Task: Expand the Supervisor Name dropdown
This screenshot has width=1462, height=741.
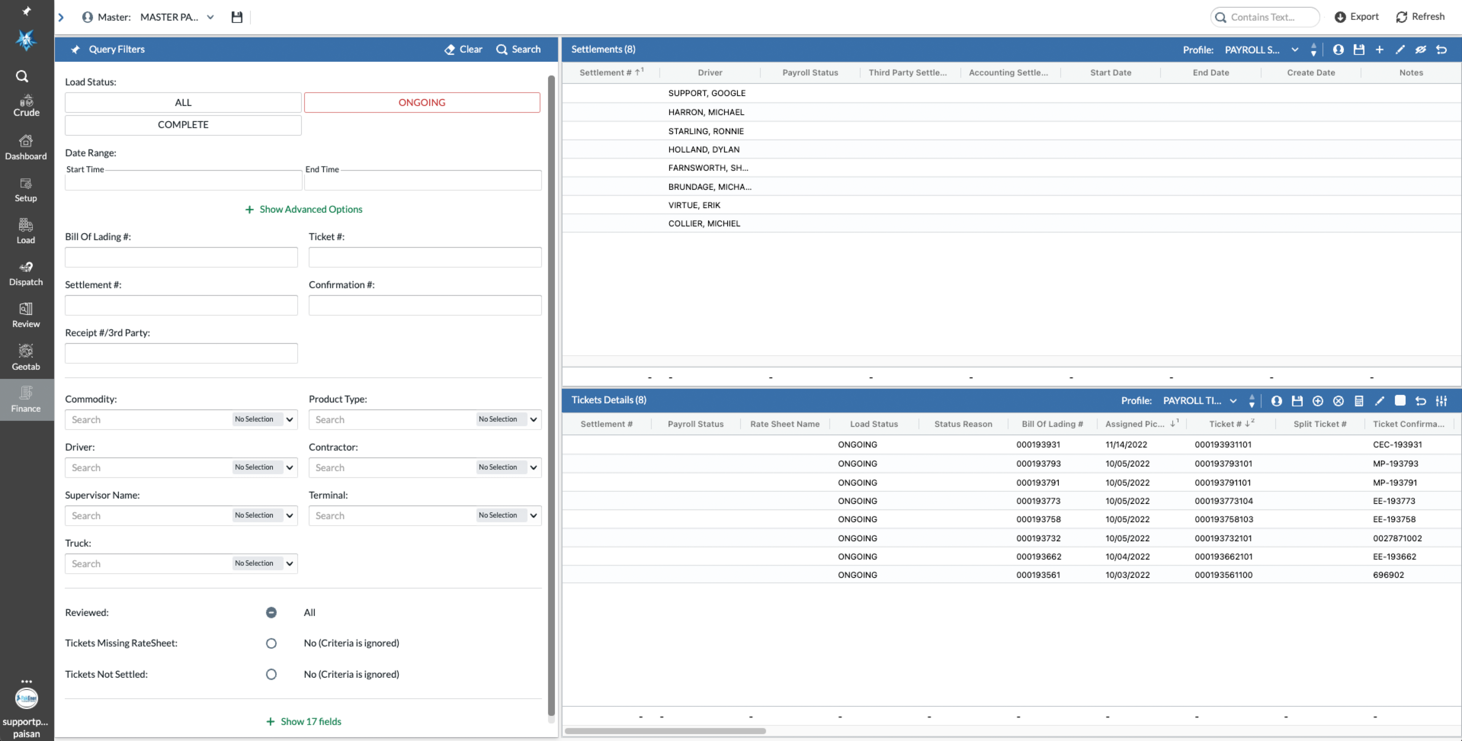Action: pyautogui.click(x=289, y=516)
